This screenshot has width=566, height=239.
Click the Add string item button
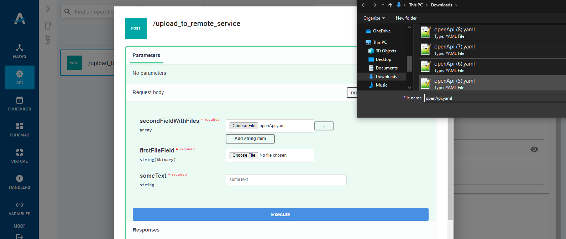point(250,139)
